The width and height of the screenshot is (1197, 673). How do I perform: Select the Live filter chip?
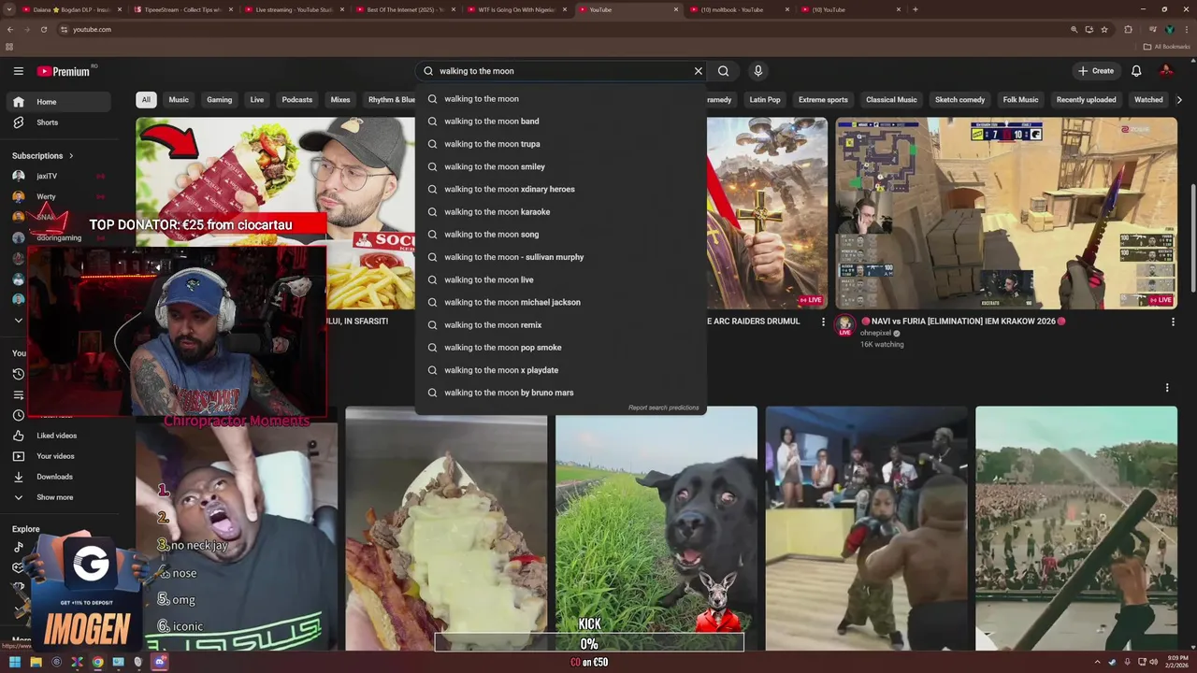[257, 100]
